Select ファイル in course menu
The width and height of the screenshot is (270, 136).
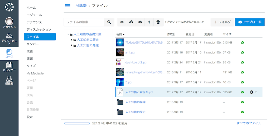(40, 37)
